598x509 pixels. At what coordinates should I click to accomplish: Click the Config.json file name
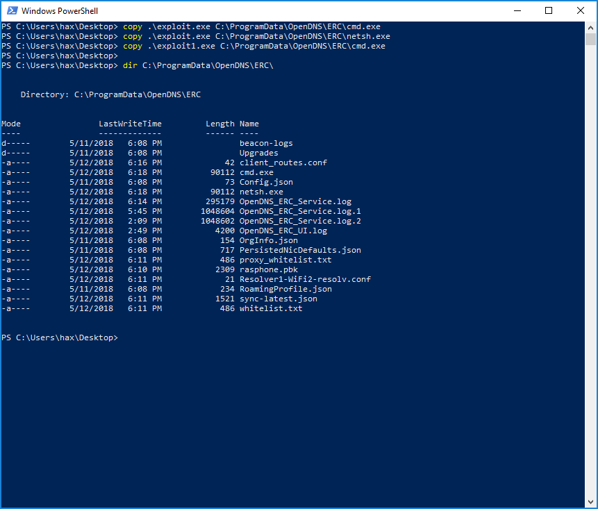[x=266, y=182]
